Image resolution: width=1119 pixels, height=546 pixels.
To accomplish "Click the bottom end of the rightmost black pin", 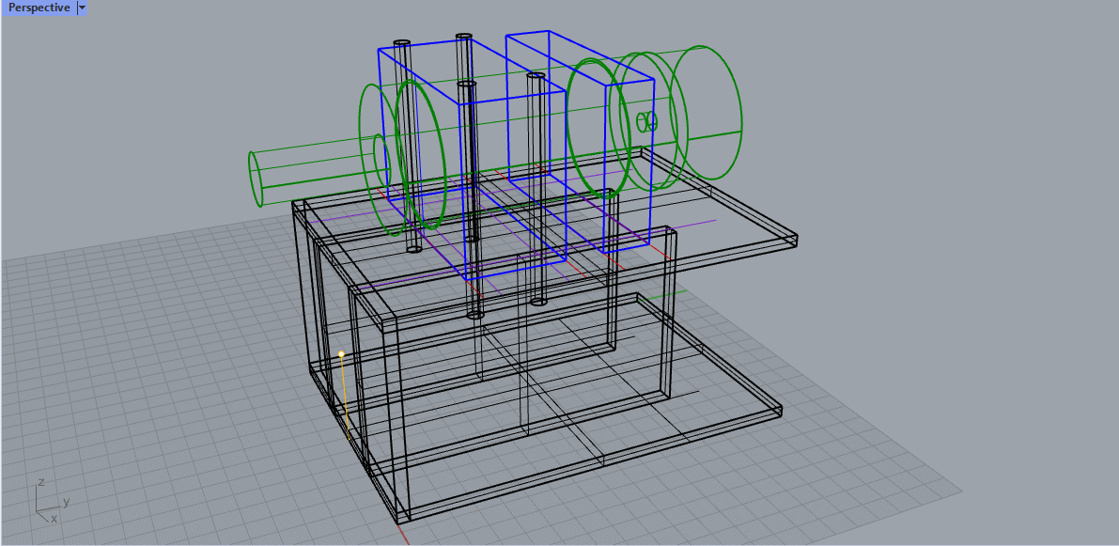I will point(538,302).
